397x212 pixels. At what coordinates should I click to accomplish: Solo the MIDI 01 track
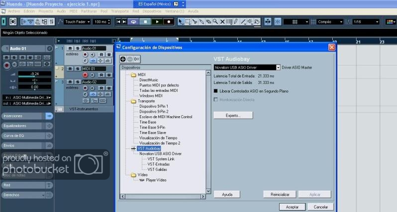77,69
